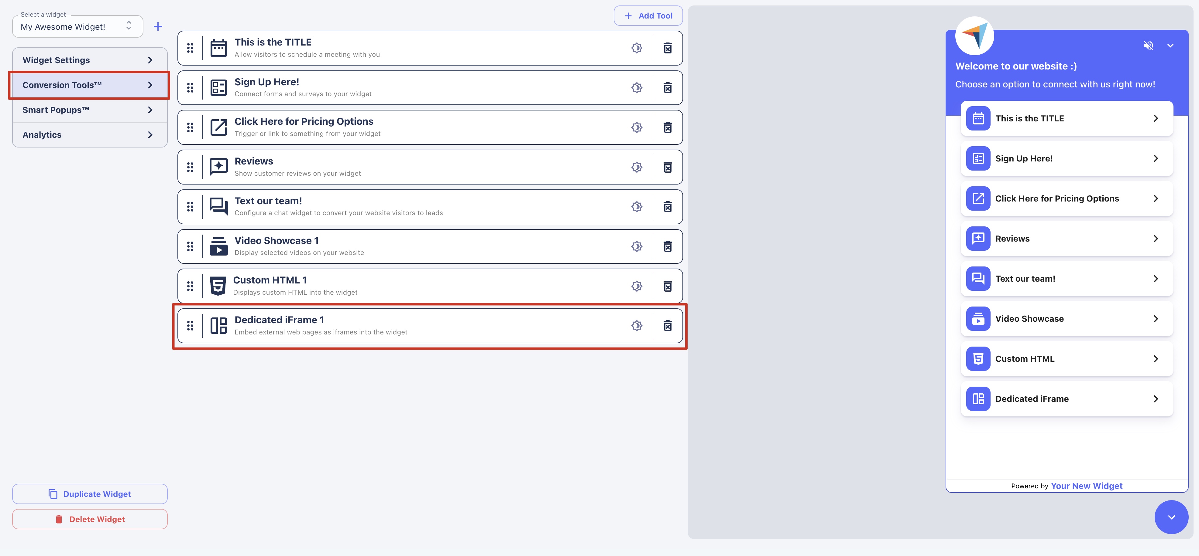Delete the This is the TITLE tool
Viewport: 1199px width, 556px height.
(x=668, y=48)
